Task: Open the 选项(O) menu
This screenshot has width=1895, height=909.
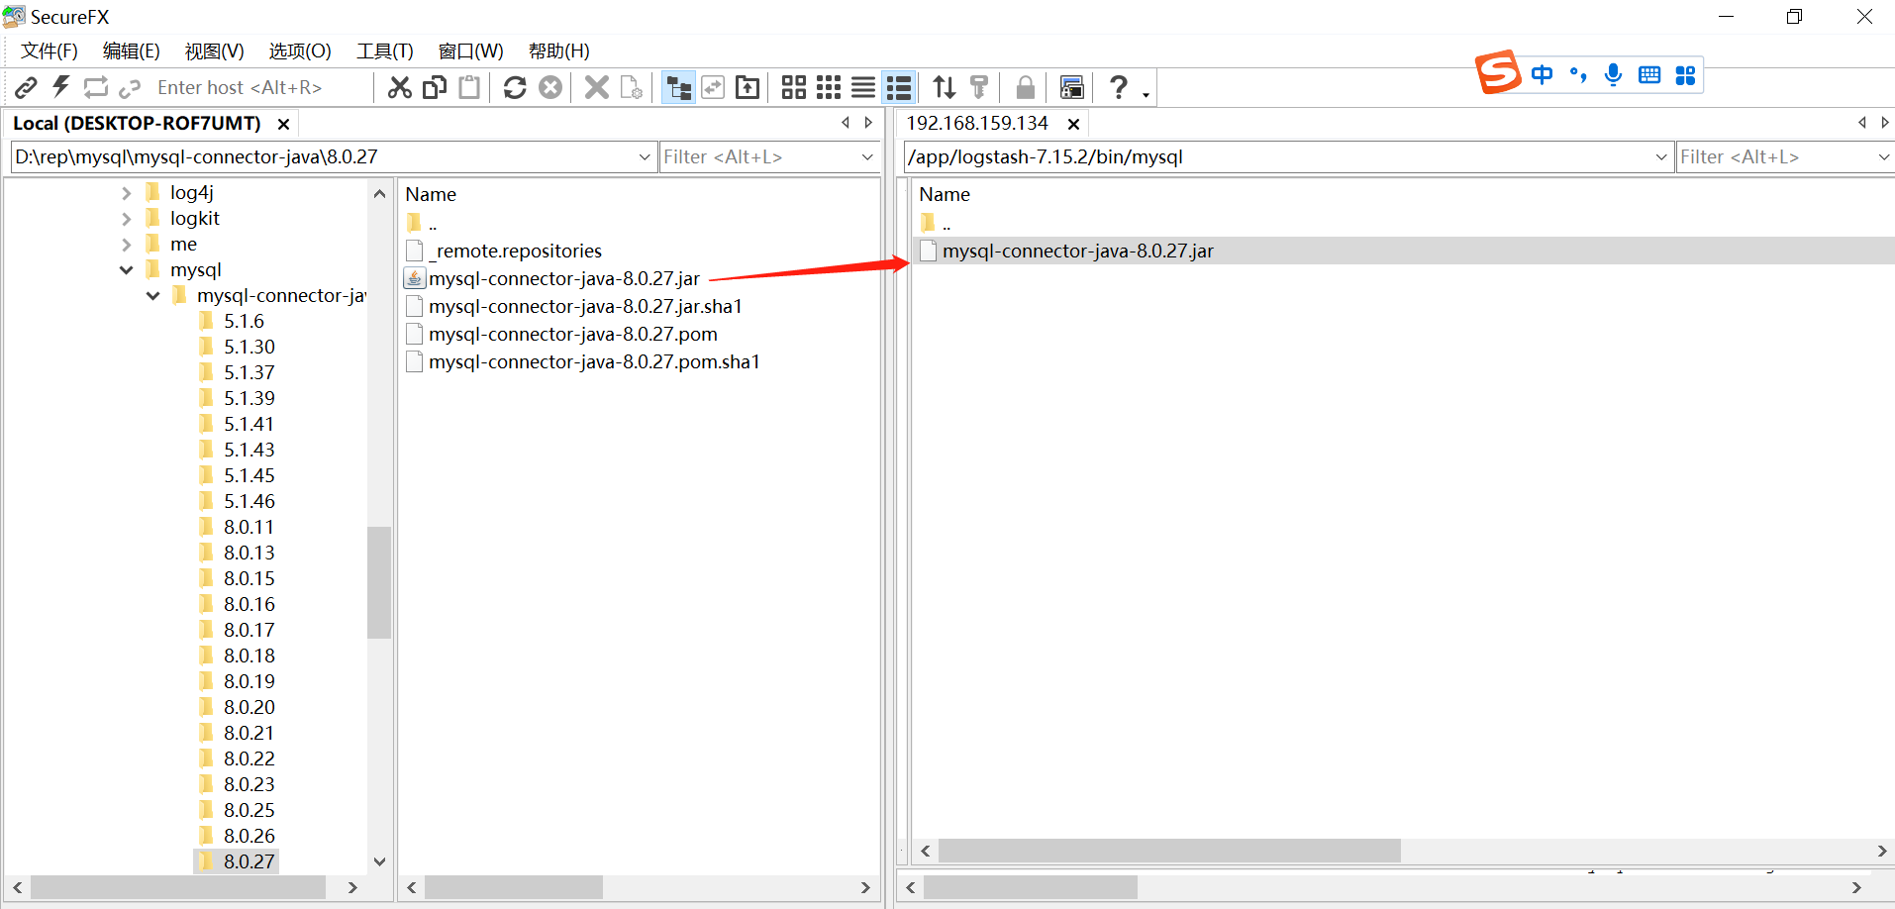Action: coord(300,51)
